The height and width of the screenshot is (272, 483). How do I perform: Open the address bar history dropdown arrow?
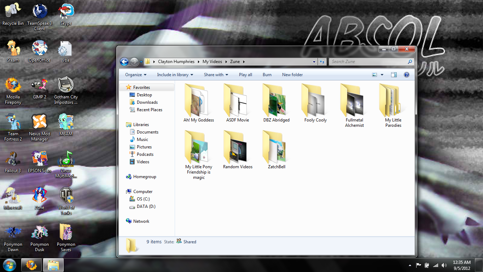[314, 62]
